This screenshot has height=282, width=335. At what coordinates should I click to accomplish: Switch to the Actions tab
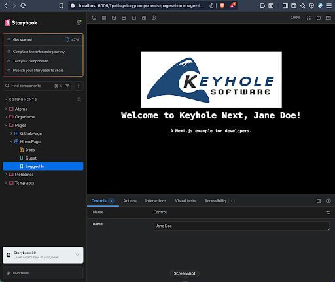tap(130, 201)
